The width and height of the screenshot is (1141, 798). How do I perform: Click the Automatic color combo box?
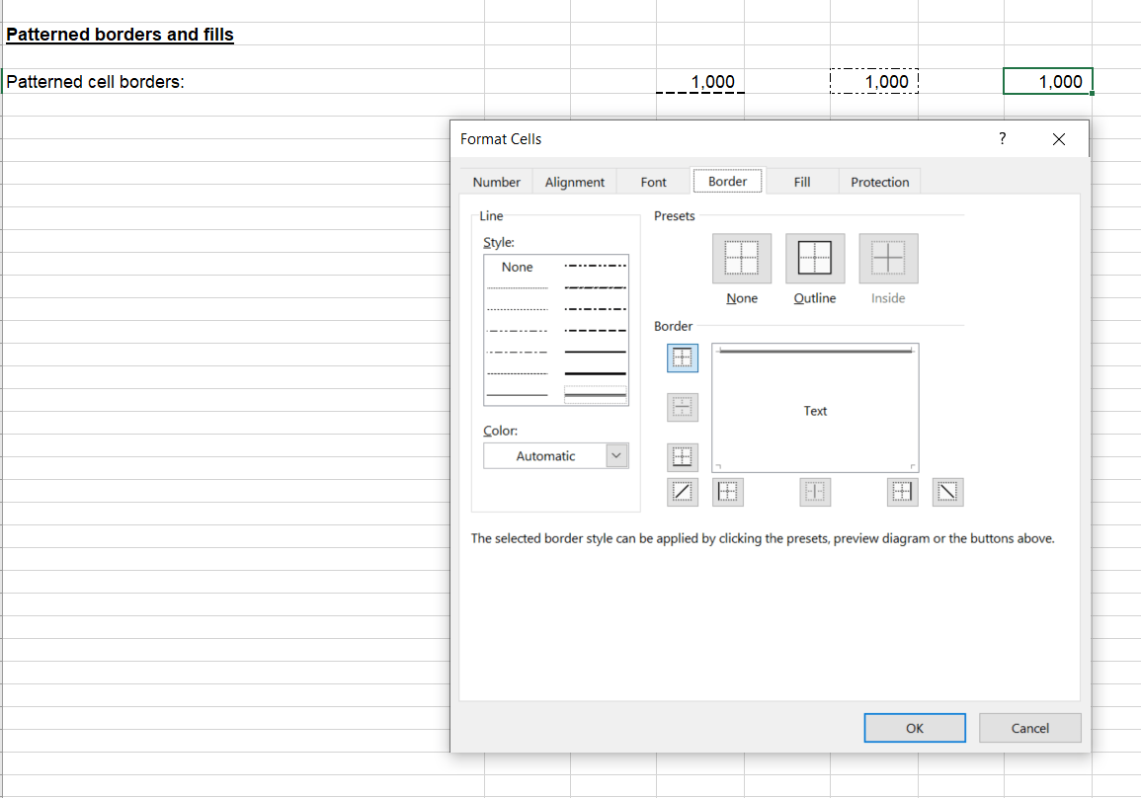(545, 456)
